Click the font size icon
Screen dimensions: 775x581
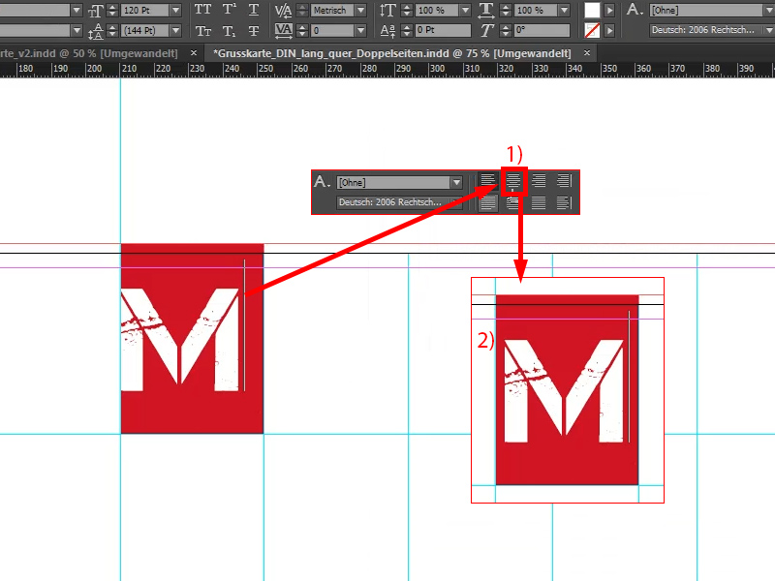[95, 11]
